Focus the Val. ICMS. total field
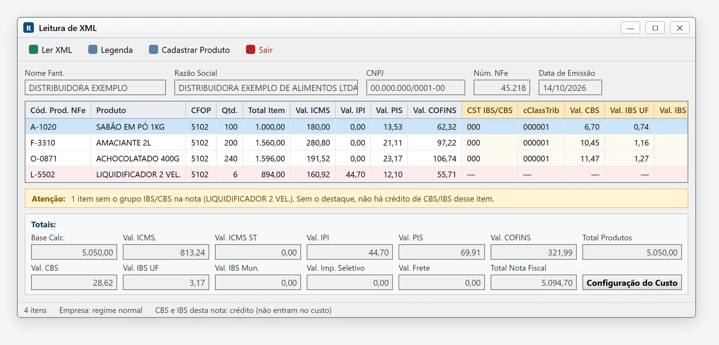 coord(166,252)
